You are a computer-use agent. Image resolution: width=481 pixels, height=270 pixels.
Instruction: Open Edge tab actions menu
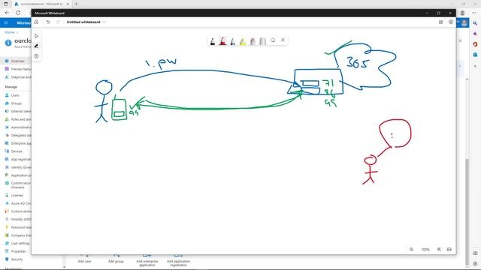click(6, 4)
